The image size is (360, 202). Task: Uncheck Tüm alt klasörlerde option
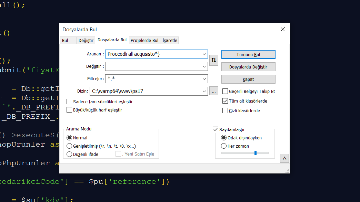tap(225, 101)
